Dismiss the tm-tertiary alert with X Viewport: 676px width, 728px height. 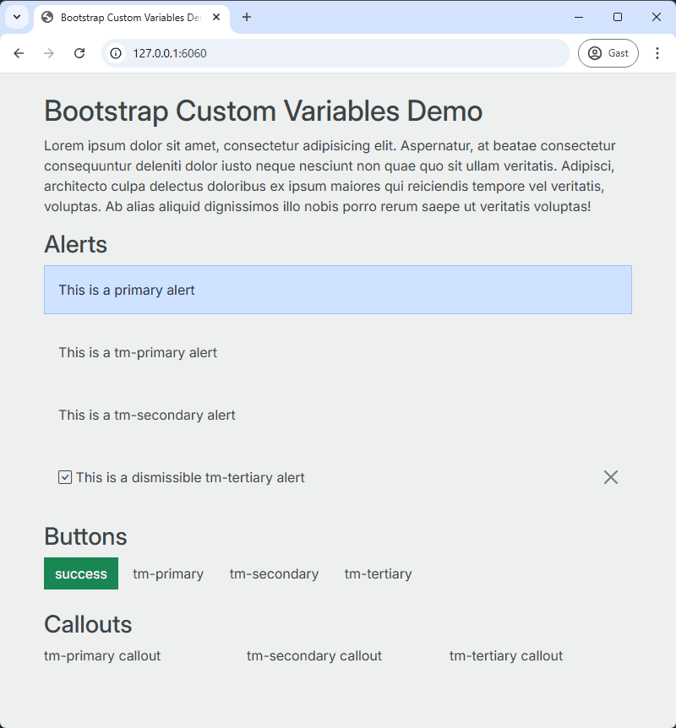coord(610,477)
